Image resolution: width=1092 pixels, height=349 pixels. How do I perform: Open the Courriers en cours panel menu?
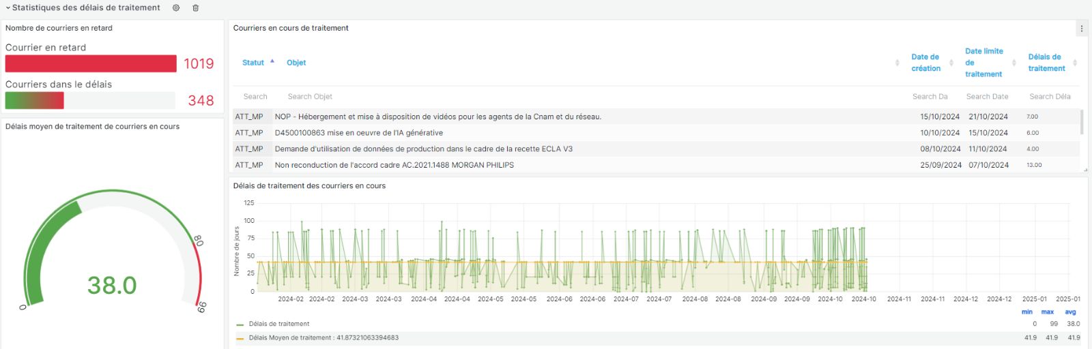pyautogui.click(x=1081, y=29)
